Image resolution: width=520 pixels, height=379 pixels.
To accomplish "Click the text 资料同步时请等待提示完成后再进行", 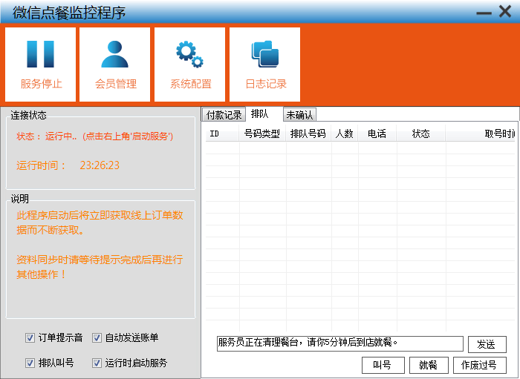I will point(100,260).
